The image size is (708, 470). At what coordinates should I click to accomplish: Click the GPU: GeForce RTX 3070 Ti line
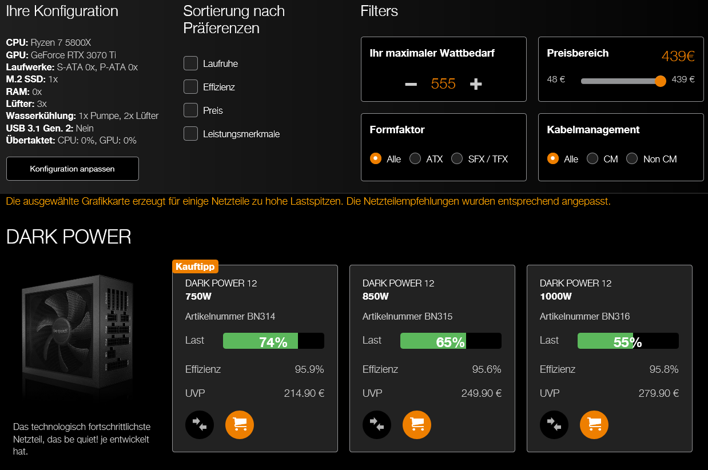click(61, 55)
